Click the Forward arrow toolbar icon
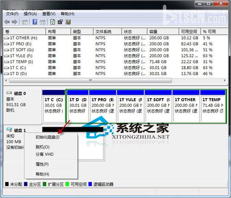231x198 pixels. click(14, 22)
